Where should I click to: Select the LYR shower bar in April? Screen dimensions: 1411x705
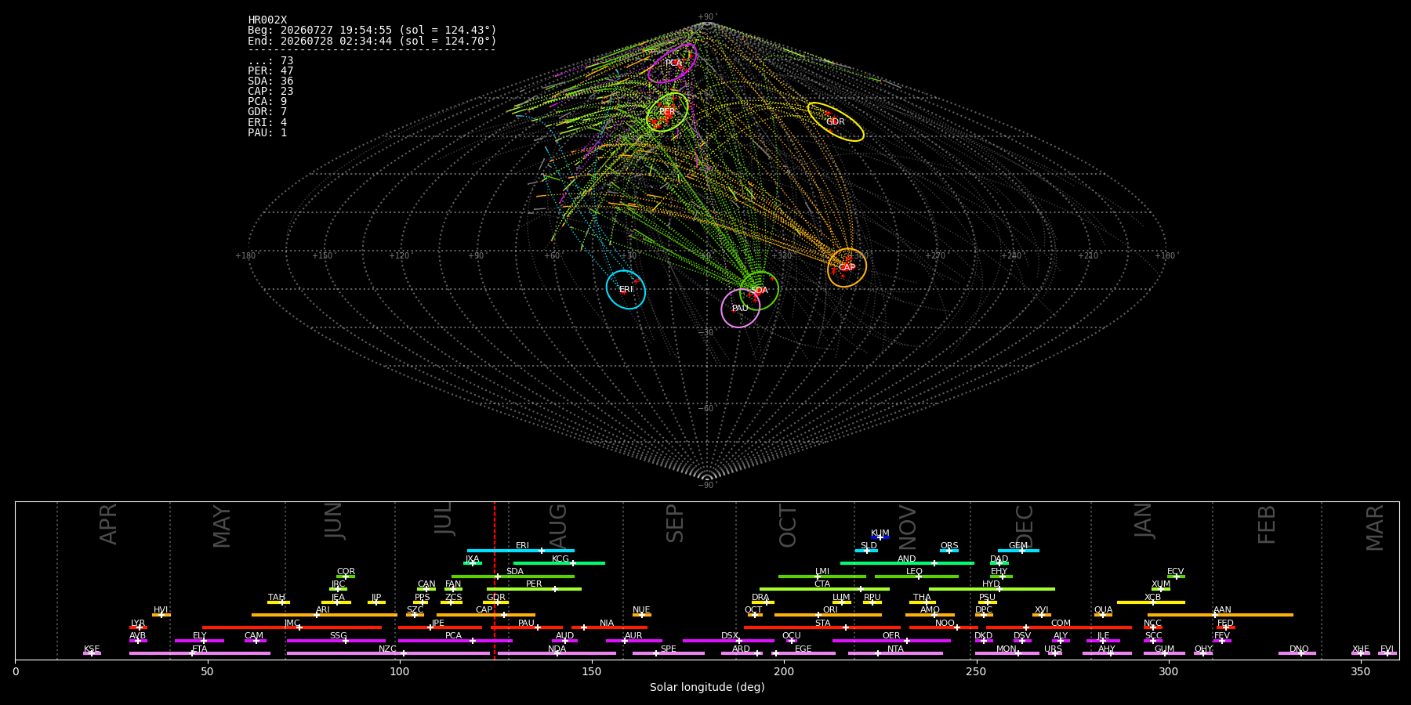[138, 627]
